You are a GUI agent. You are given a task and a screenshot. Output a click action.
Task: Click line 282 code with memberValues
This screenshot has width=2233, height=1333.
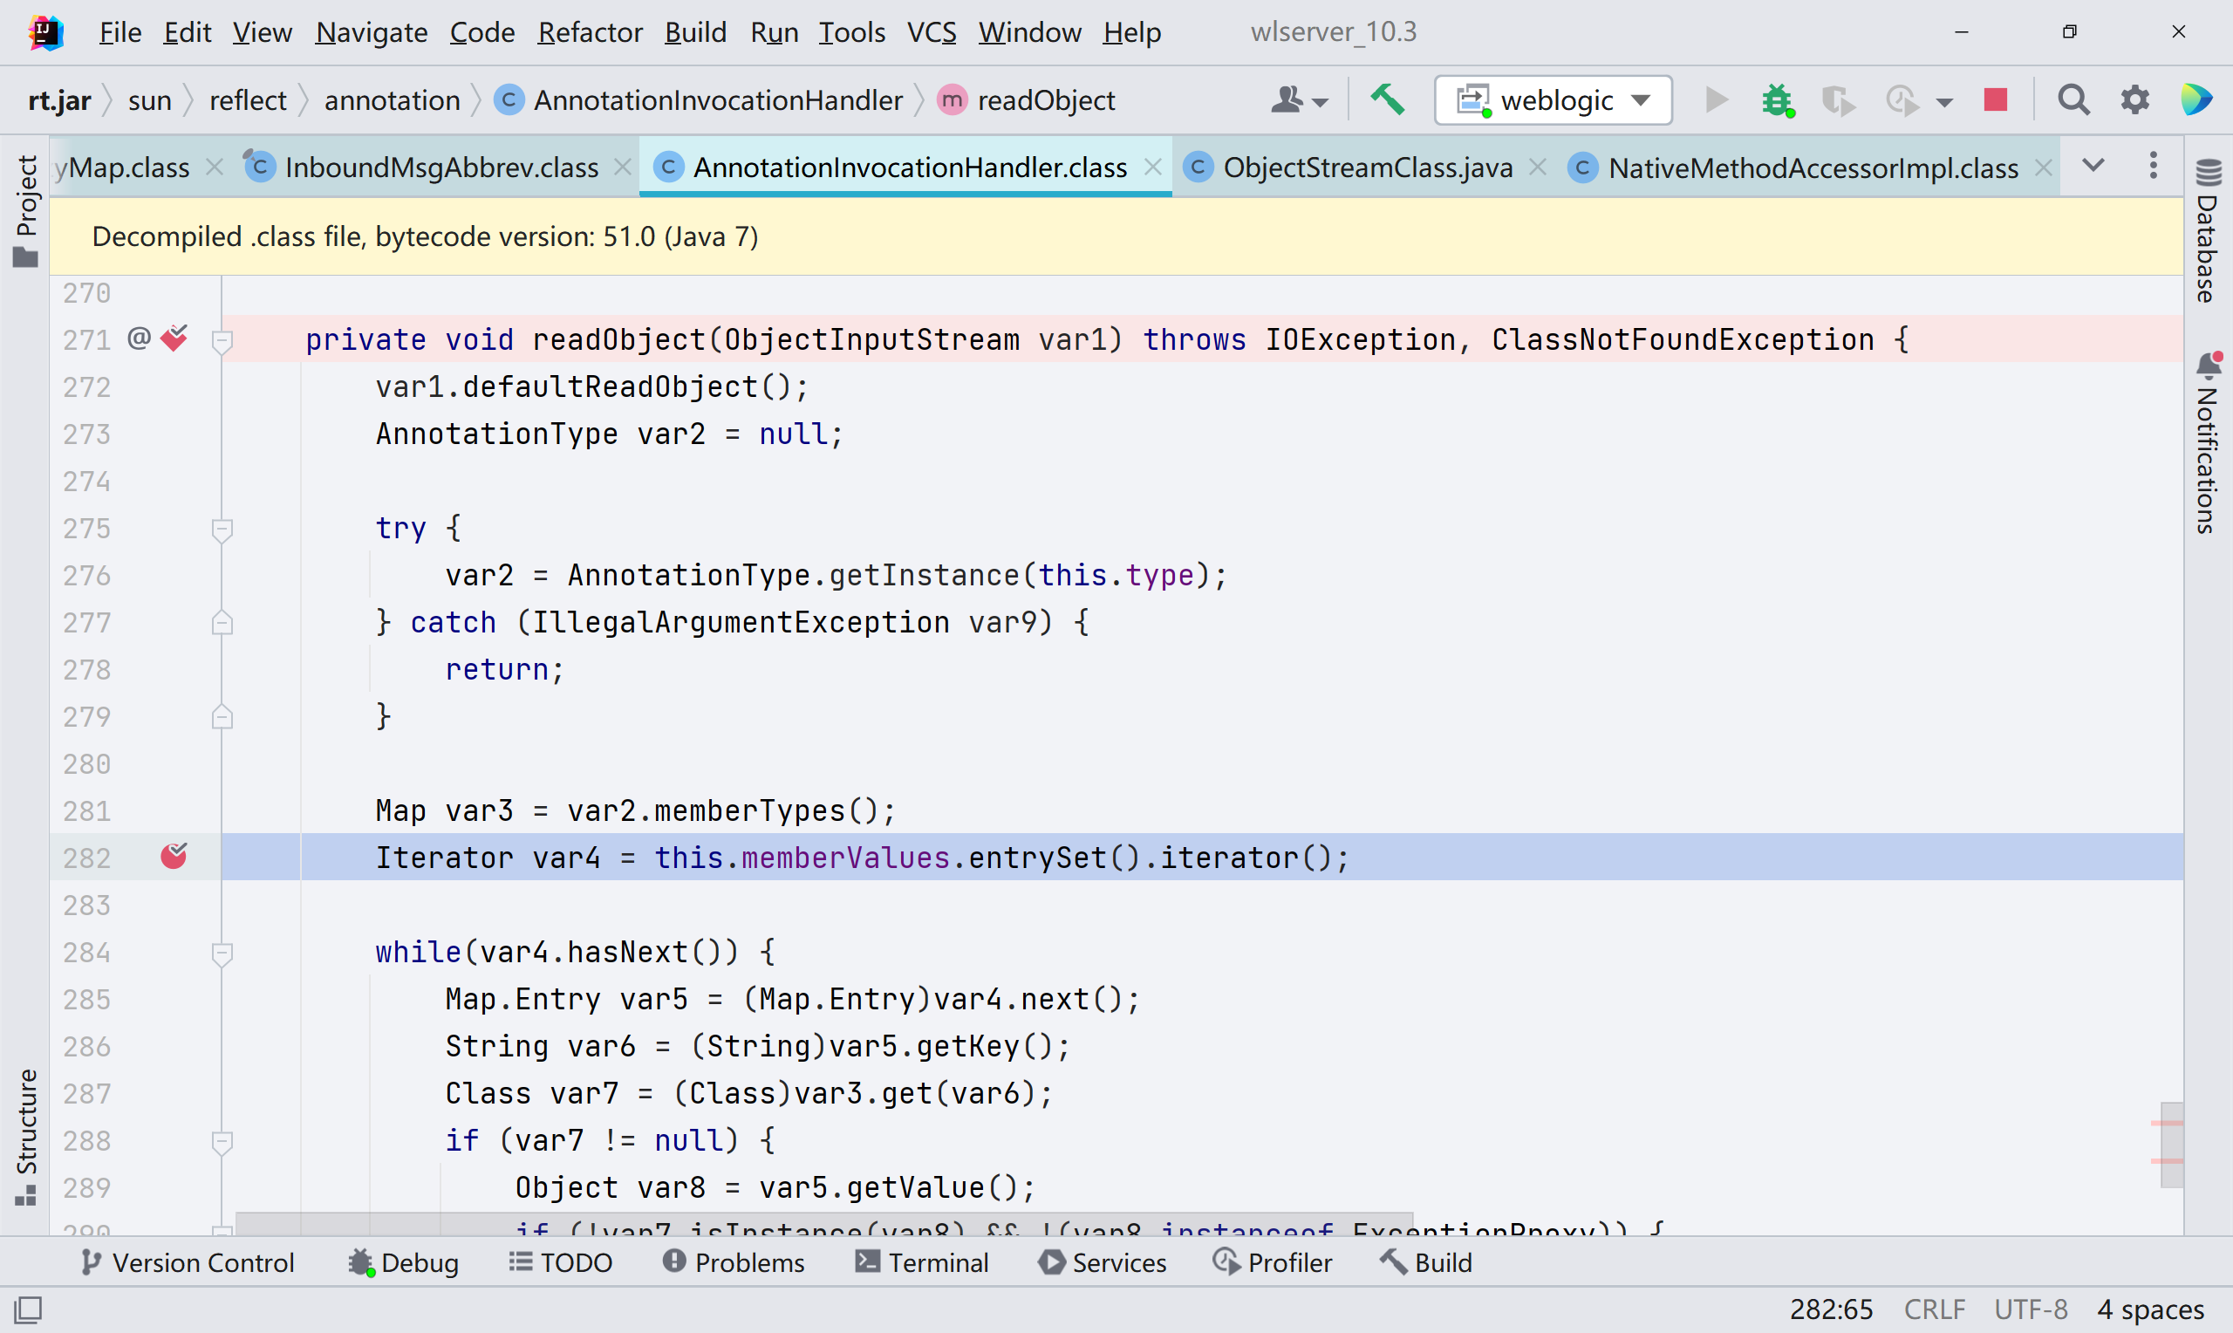tap(862, 858)
